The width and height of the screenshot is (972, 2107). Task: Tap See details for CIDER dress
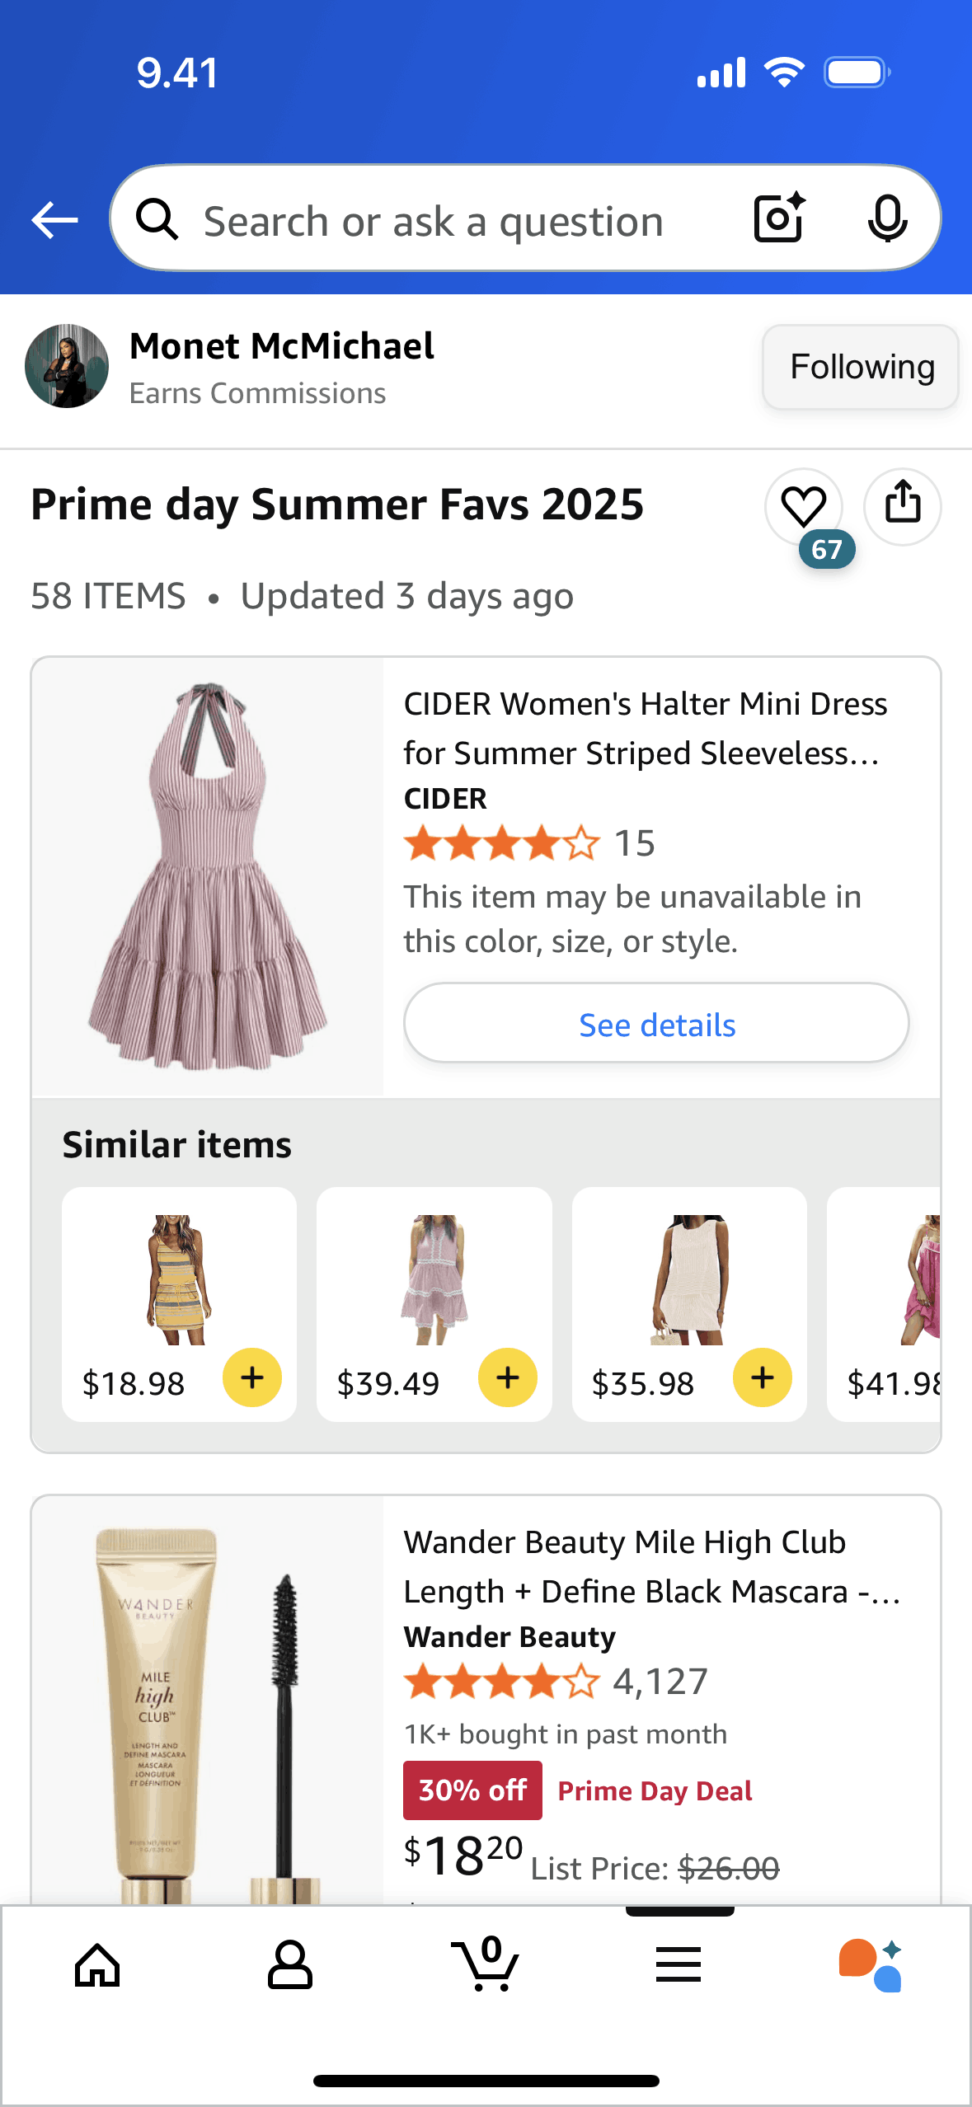pos(656,1024)
